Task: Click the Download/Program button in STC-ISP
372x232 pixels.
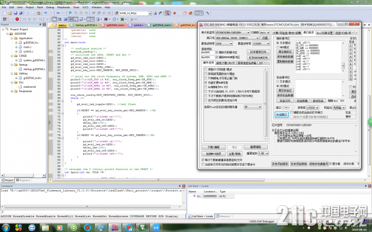Action: coord(213,147)
